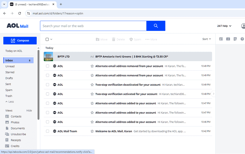Click the Move toolbar item
Viewport: 245px width, 154px height.
[102, 39]
